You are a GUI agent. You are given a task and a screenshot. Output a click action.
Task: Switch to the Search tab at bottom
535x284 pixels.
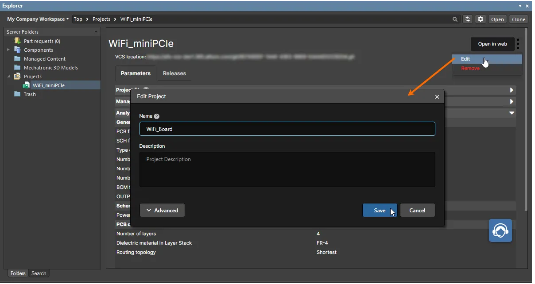[x=39, y=273]
